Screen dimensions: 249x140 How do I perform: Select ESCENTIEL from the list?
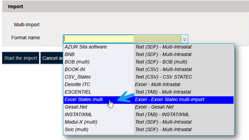point(78,92)
